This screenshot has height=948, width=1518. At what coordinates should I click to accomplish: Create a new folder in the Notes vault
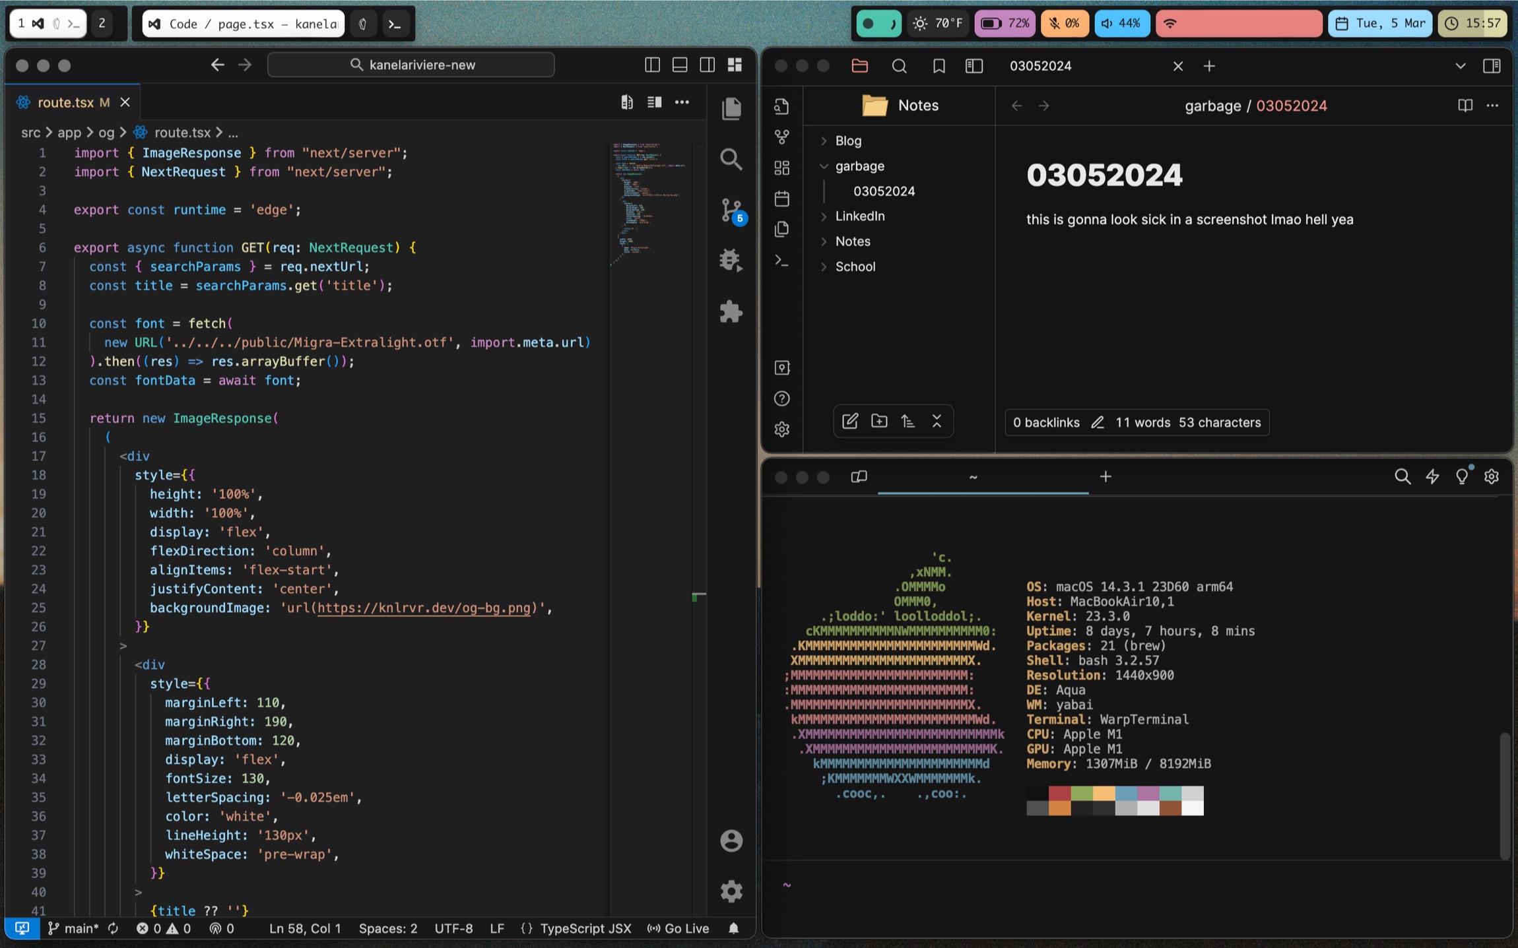point(878,421)
